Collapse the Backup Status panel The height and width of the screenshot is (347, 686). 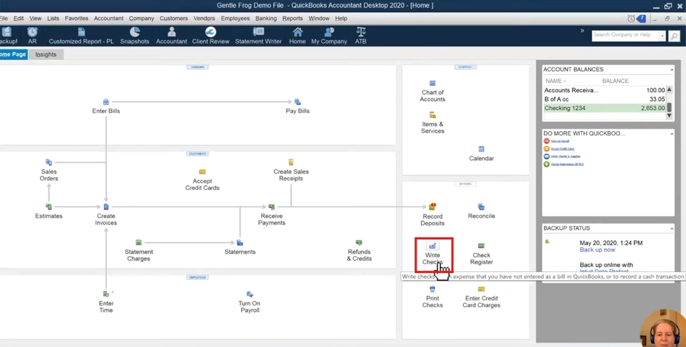coord(672,228)
